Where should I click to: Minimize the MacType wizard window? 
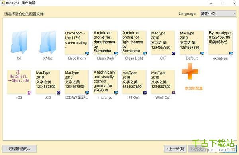(211, 3)
